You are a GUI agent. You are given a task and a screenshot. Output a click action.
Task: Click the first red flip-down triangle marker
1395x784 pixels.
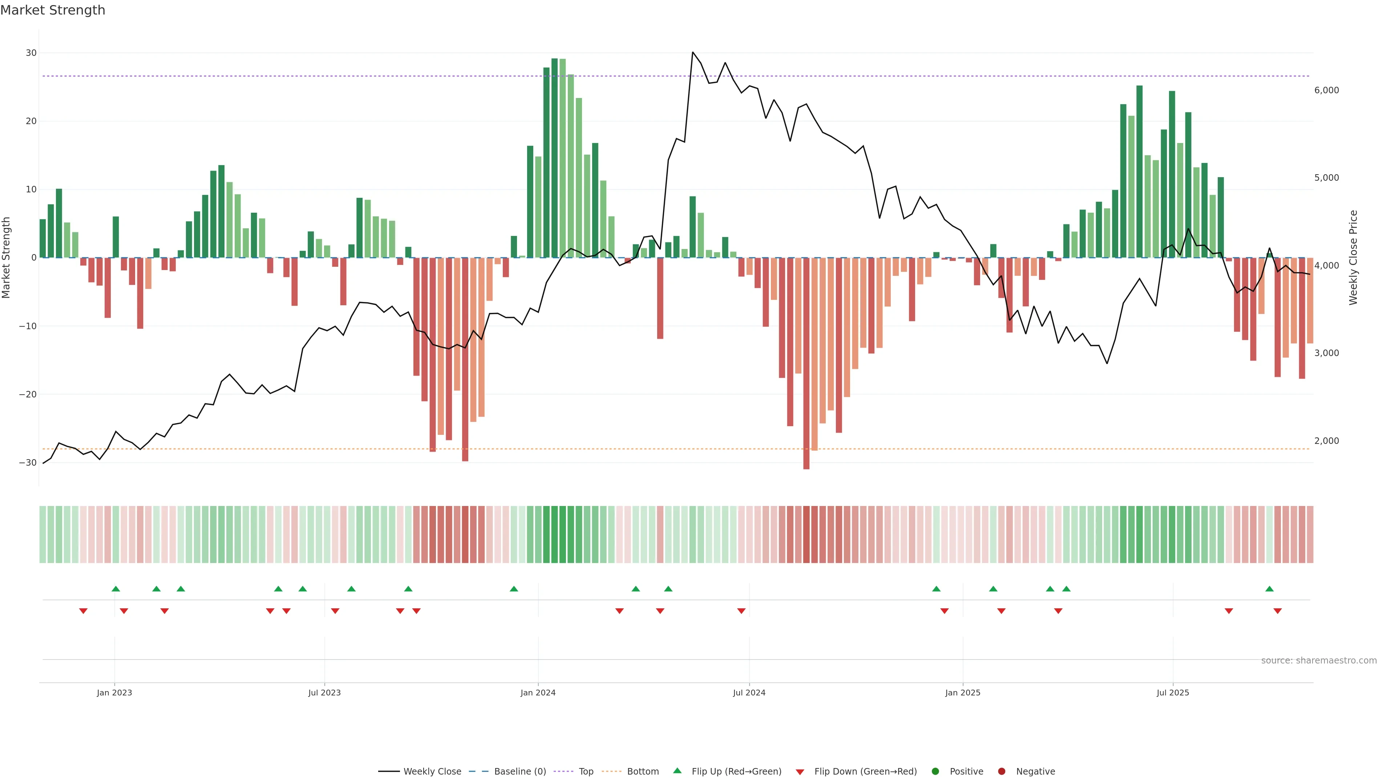click(x=84, y=611)
